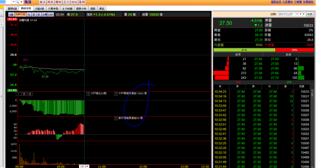Click the 風報 button
This screenshot has height=168, width=316.
click(82, 2)
